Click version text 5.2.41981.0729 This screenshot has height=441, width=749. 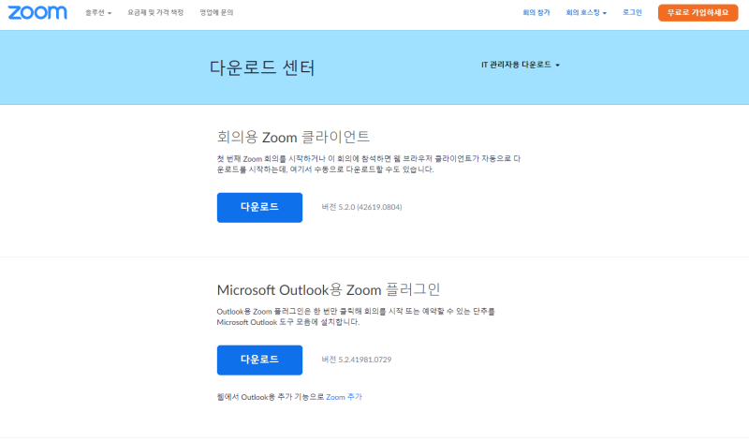[x=357, y=360]
